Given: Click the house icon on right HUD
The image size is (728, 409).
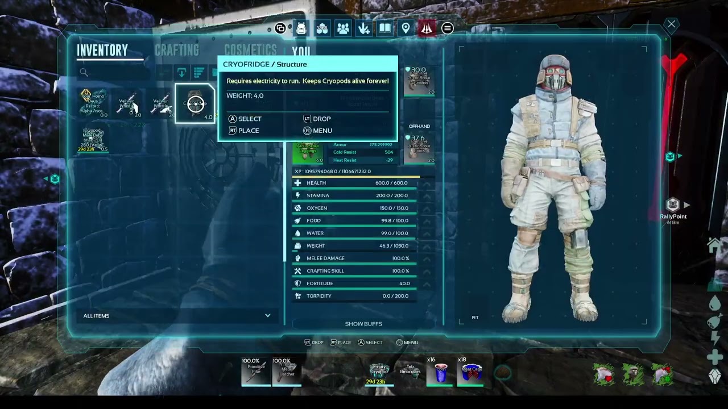Looking at the screenshot, I should 714,245.
